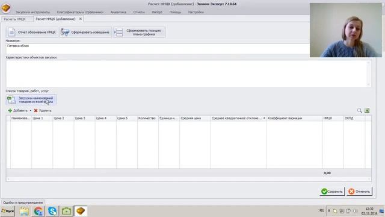
Task: Click the export to excel icon above table
Action: click(x=367, y=110)
